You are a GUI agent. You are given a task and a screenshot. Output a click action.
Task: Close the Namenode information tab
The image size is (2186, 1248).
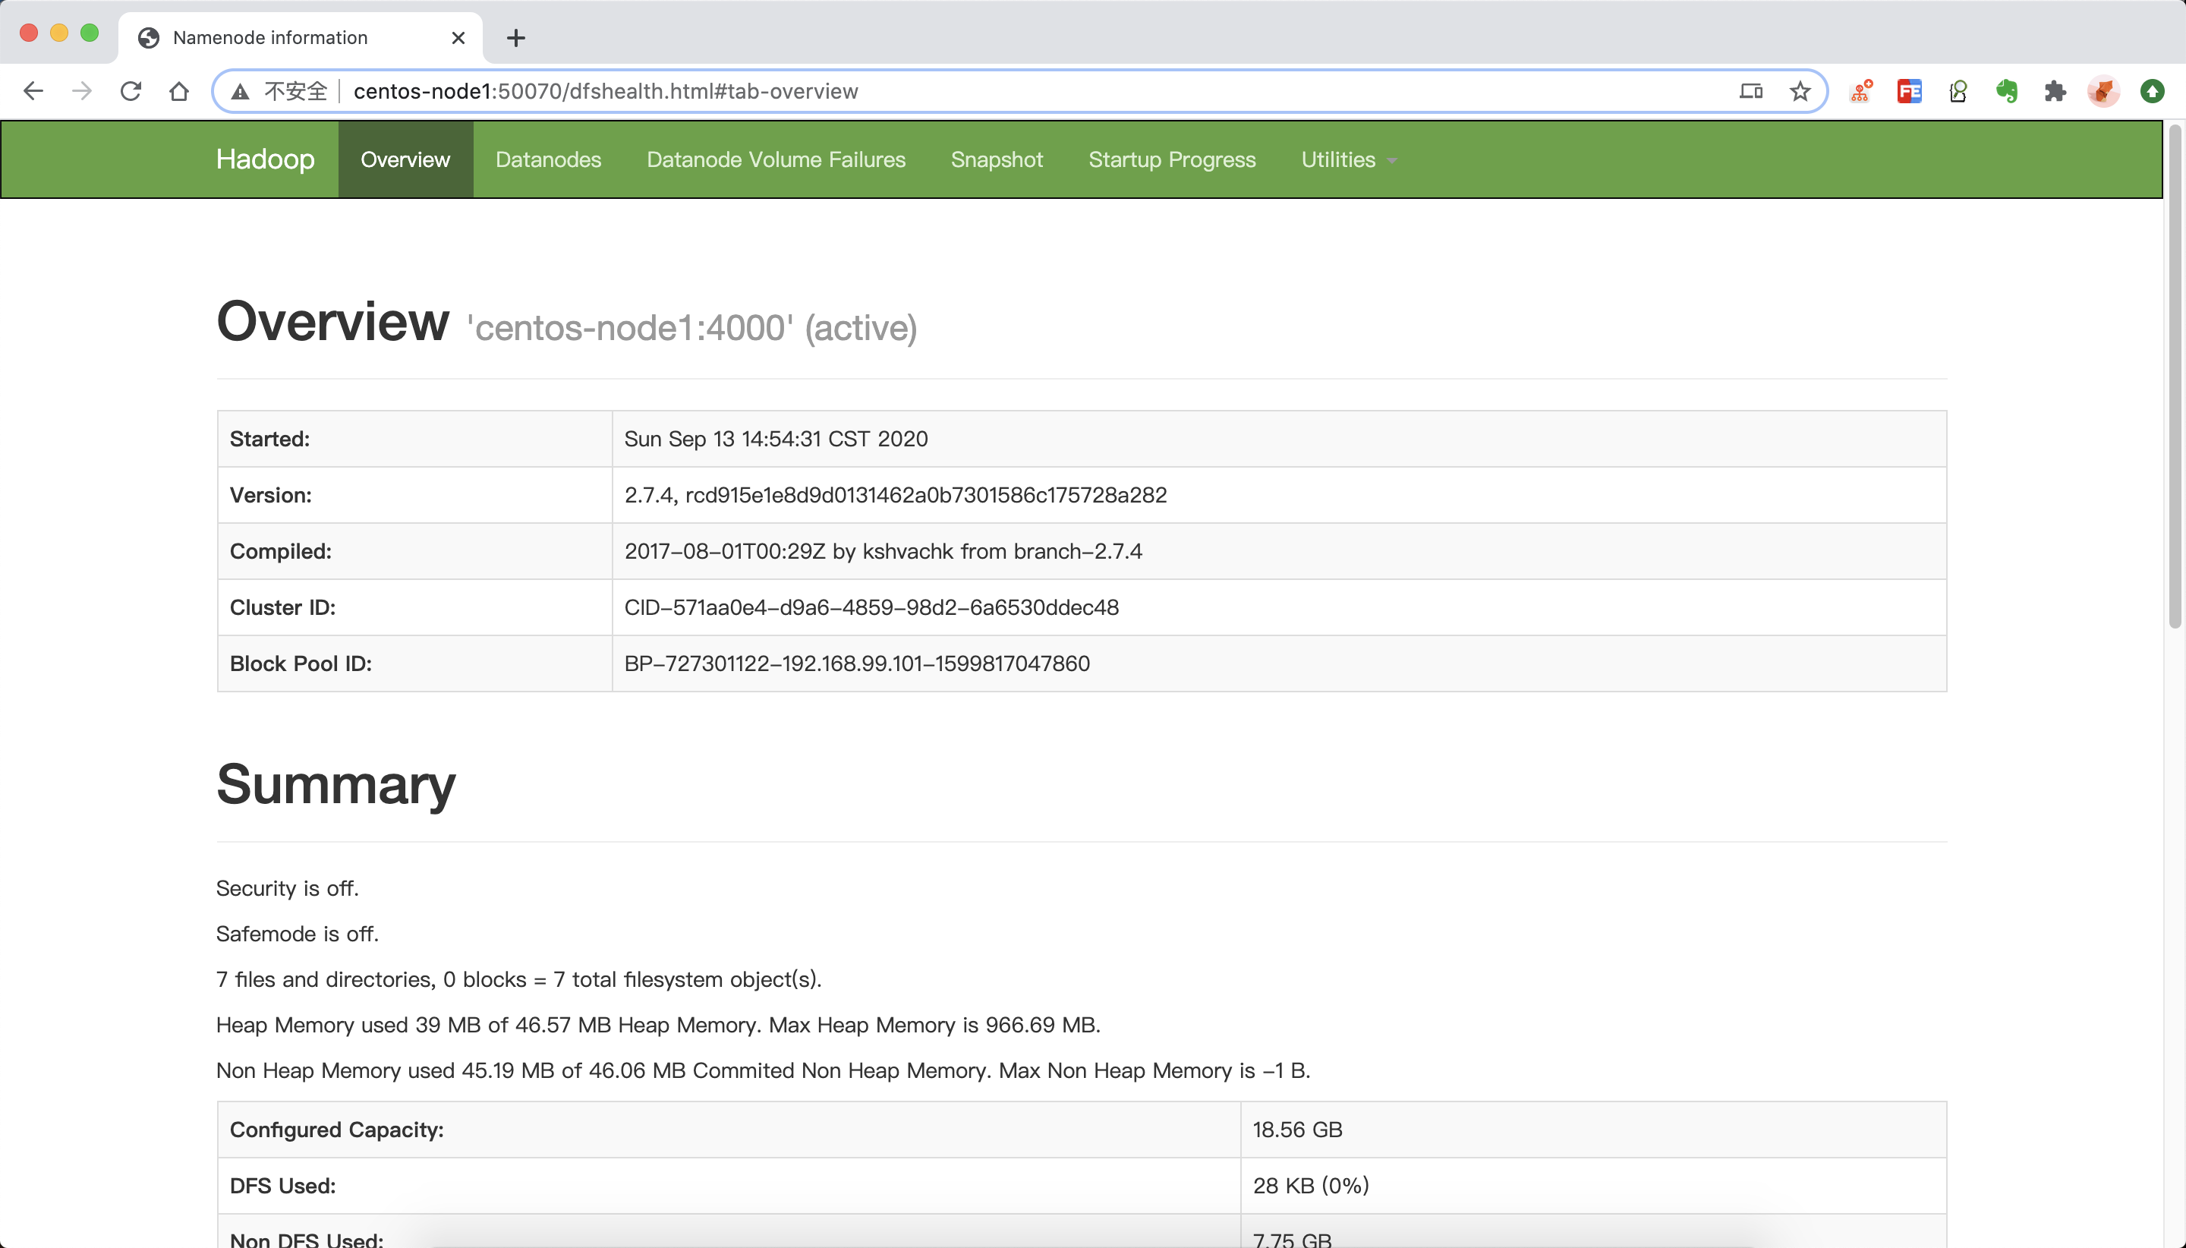pos(458,38)
